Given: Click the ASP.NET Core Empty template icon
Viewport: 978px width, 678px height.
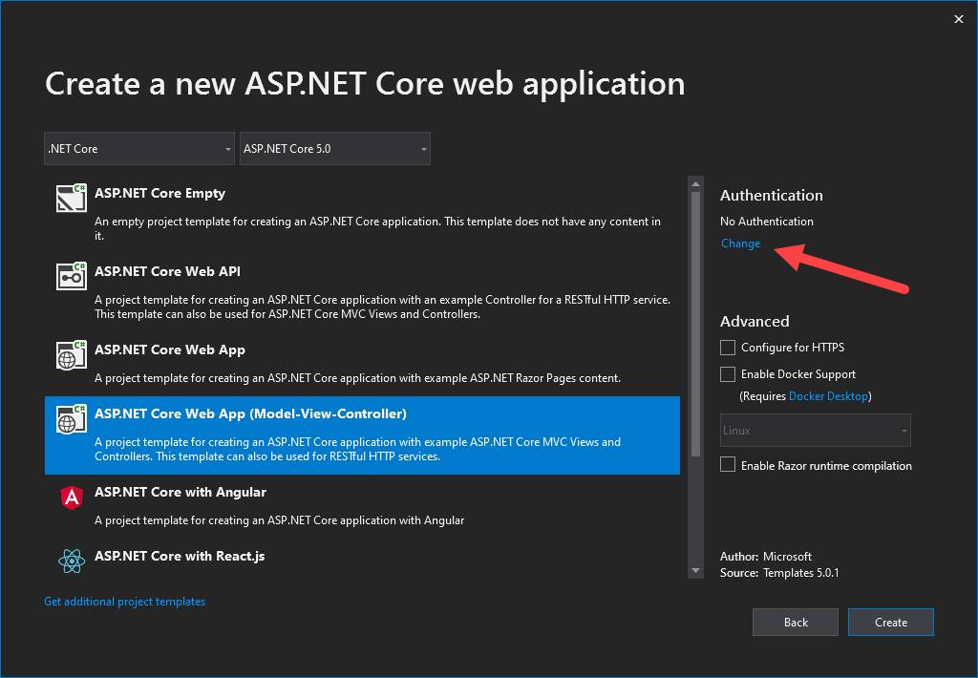Looking at the screenshot, I should 71,198.
